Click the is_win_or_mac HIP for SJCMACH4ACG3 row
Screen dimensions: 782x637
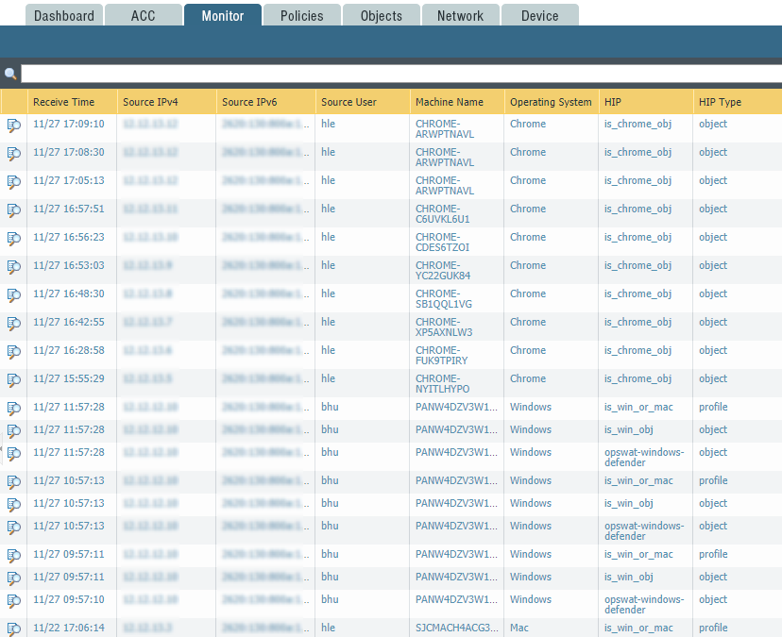[638, 628]
